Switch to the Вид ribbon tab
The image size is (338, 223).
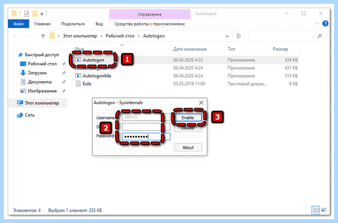click(99, 24)
